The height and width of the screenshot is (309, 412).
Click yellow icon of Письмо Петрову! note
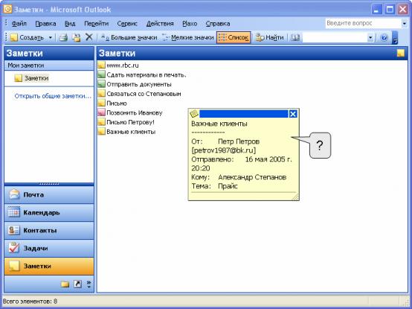tap(101, 122)
